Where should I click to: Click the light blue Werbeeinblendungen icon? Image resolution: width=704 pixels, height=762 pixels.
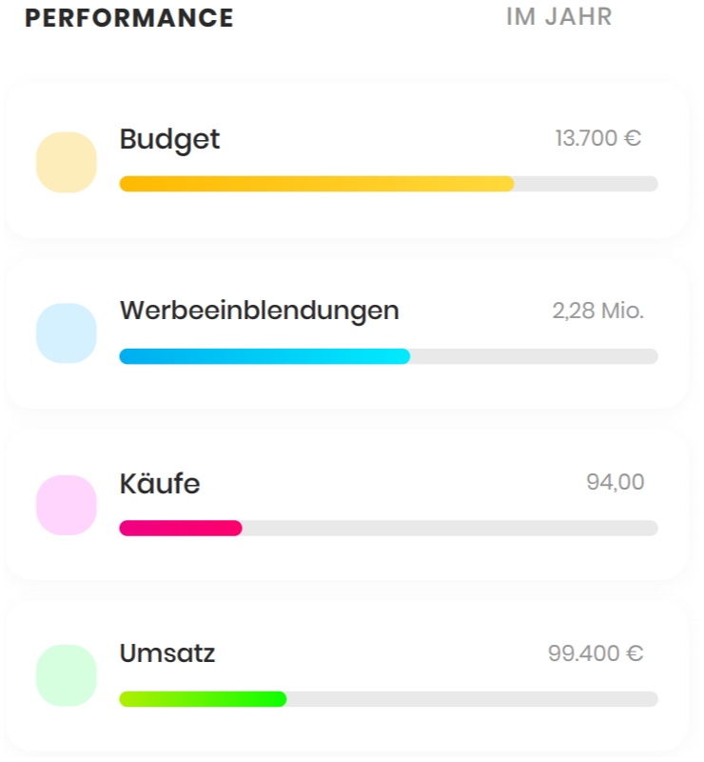(67, 333)
